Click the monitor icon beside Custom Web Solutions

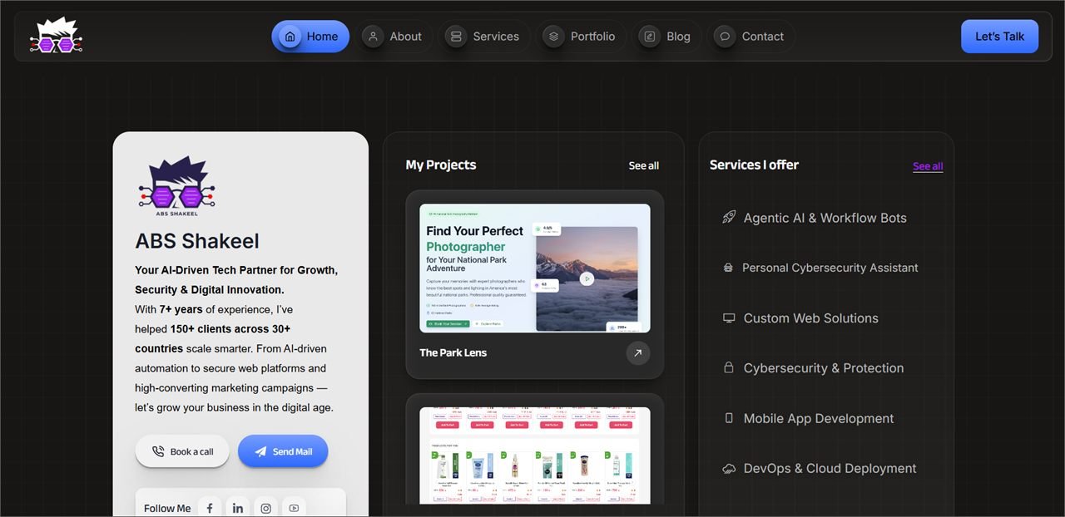point(729,318)
